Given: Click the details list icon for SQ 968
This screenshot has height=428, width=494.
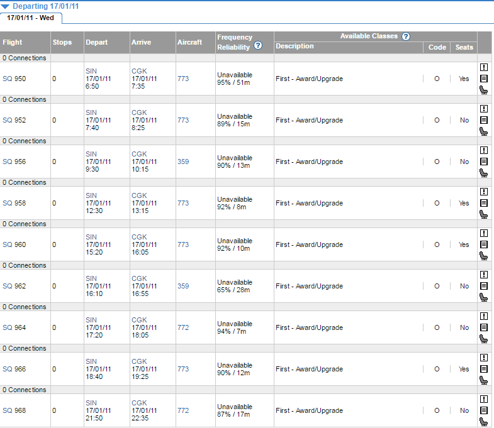Looking at the screenshot, I should [483, 410].
